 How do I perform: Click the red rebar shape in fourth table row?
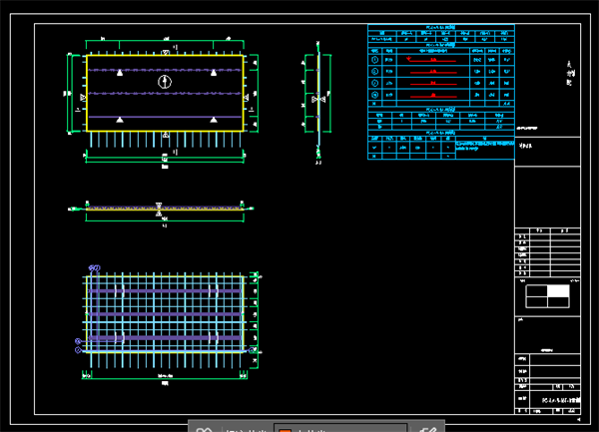click(433, 96)
